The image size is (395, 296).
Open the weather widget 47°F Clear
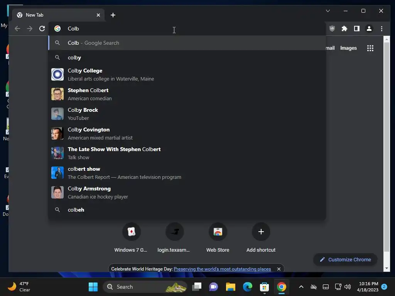[19, 287]
